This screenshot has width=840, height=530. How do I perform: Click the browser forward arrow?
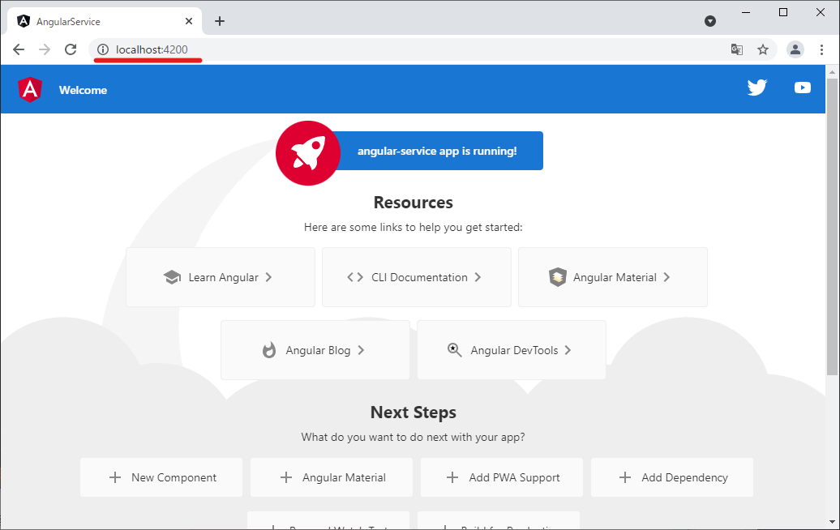click(x=45, y=49)
